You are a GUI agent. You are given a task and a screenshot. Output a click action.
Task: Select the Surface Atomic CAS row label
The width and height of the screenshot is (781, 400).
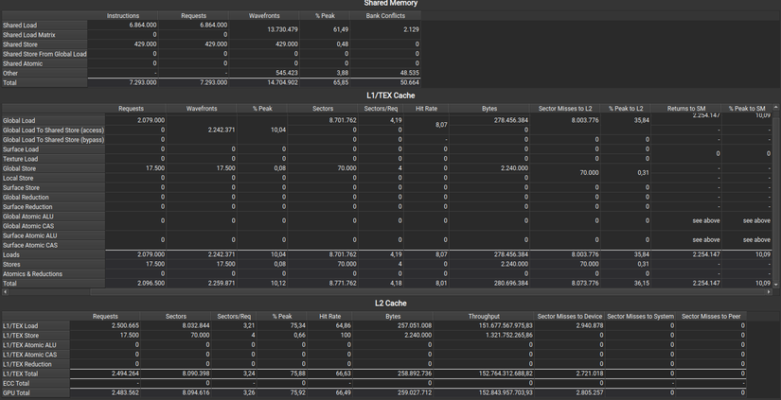(x=54, y=245)
